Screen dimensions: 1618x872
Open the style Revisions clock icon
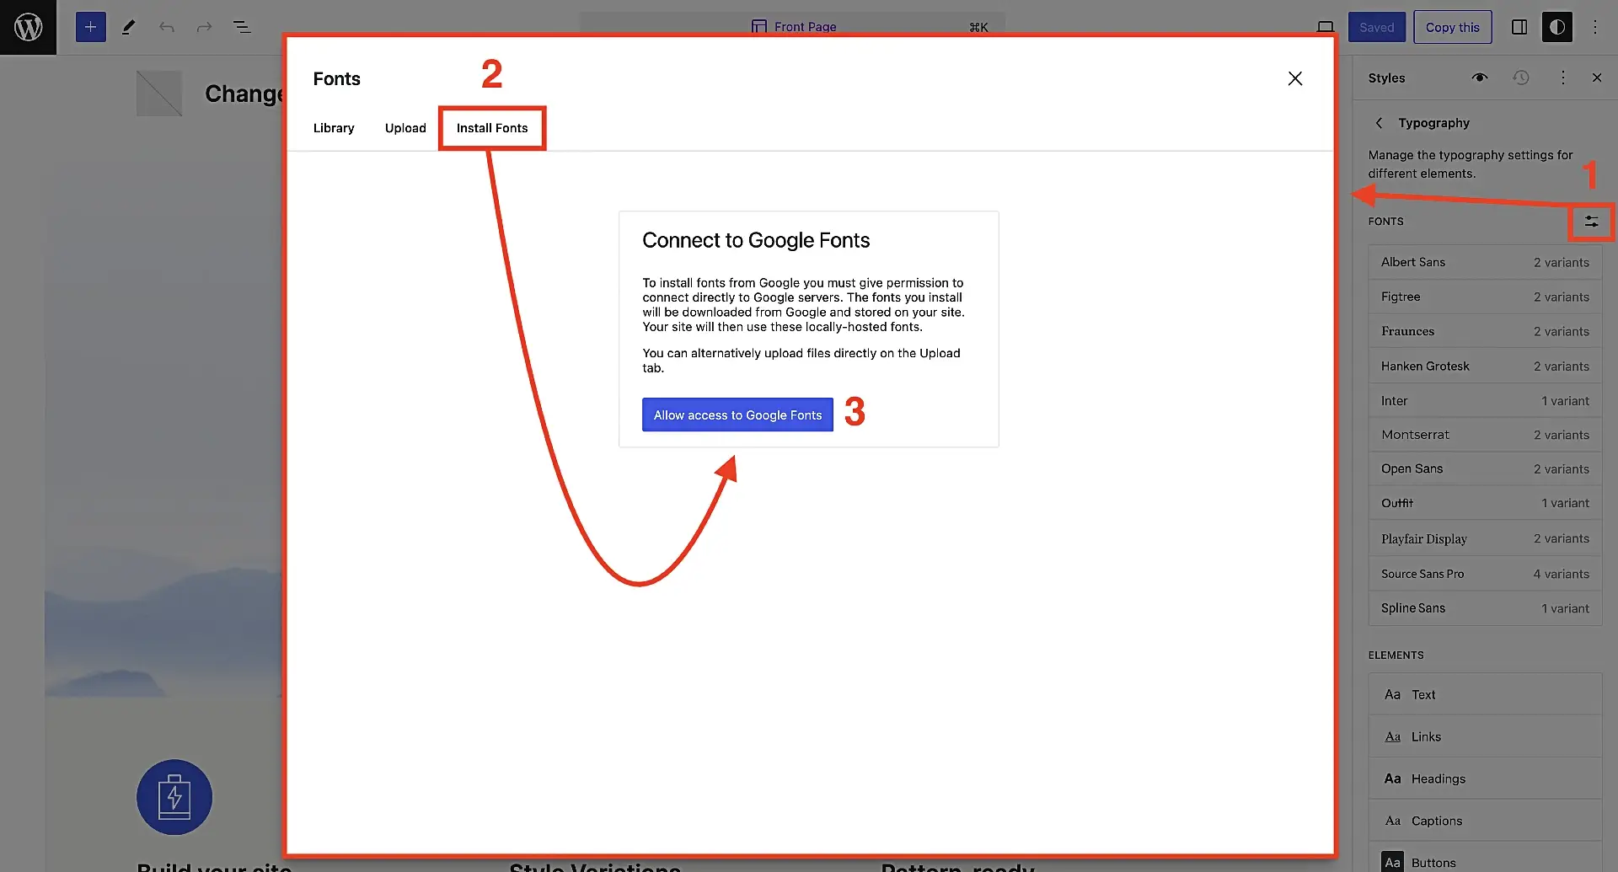1520,78
